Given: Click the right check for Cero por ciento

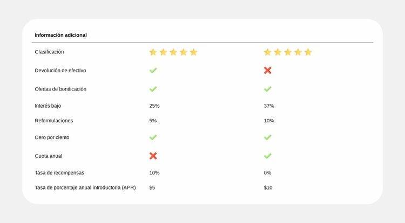Looking at the screenshot, I should [268, 137].
